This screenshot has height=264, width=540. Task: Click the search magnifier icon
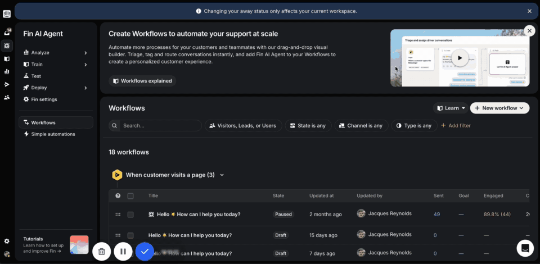[114, 125]
